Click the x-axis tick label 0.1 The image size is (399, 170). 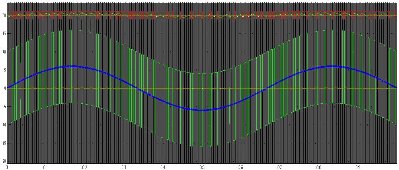click(x=46, y=167)
